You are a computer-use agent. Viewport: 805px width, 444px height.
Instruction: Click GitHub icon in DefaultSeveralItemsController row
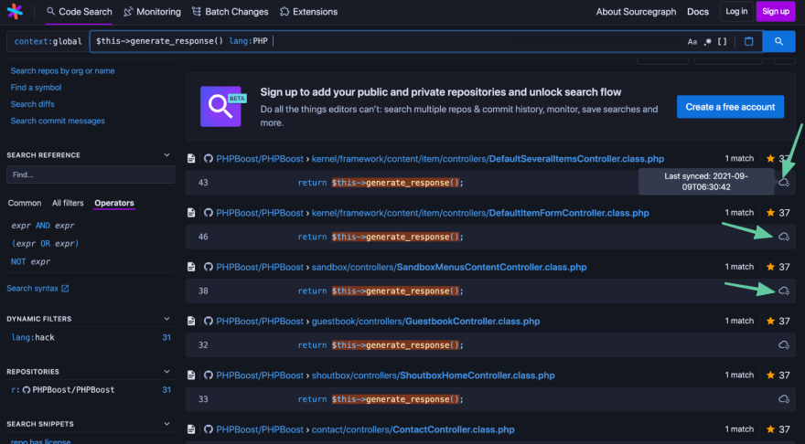pyautogui.click(x=208, y=158)
